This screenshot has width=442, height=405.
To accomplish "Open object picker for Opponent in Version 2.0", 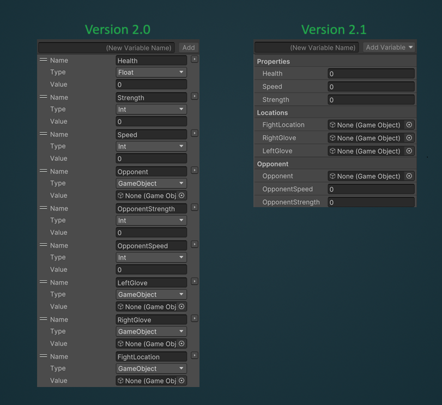I will (x=182, y=195).
